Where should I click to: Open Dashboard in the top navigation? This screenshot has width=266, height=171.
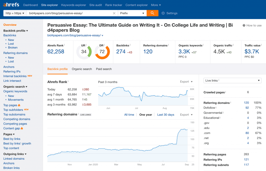tap(31, 5)
